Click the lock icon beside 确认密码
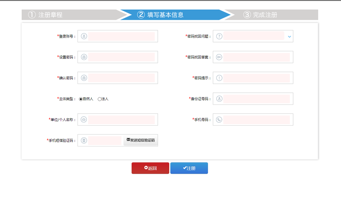341x204 pixels. [84, 78]
